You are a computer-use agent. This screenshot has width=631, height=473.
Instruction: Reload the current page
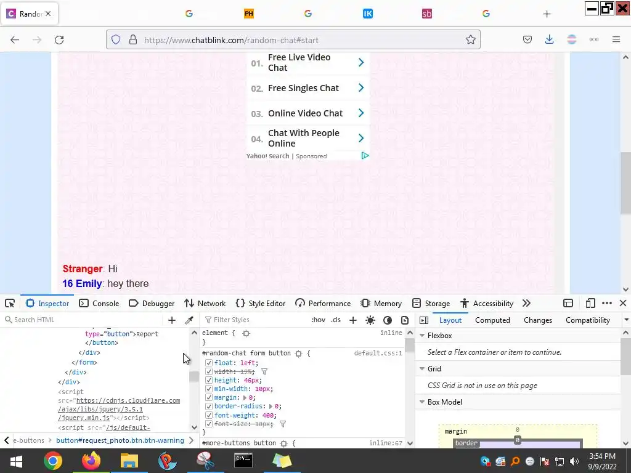[x=59, y=39]
